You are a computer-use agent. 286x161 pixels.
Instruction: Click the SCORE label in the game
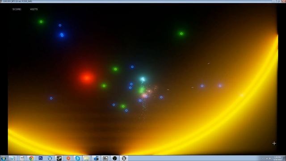pyautogui.click(x=17, y=9)
